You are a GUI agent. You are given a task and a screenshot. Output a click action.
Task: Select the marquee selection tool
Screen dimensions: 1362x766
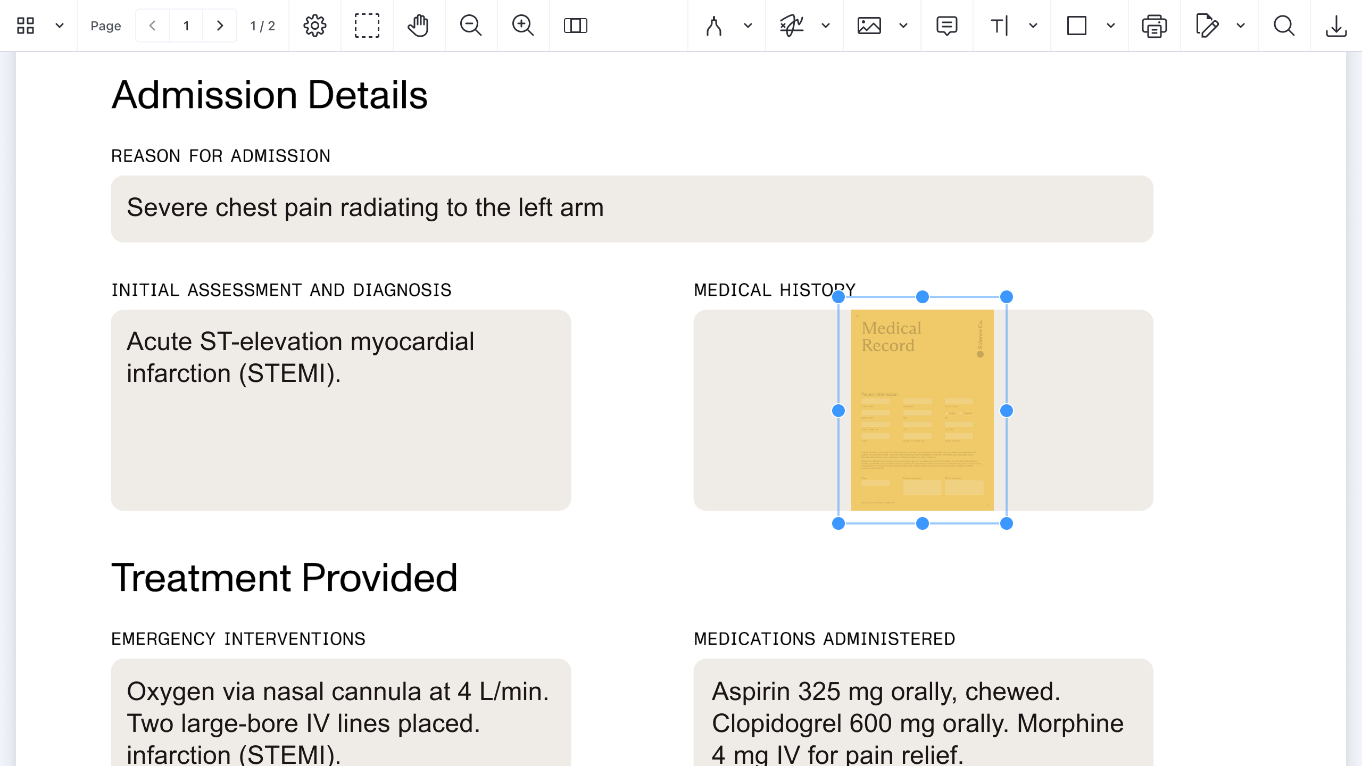[x=367, y=25]
